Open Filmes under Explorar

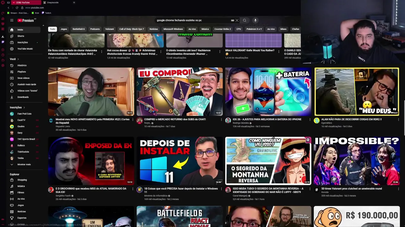[x=21, y=193]
